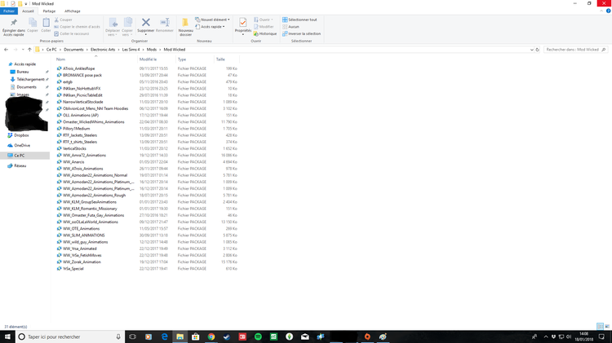Click the Historique ribbon command

click(x=265, y=33)
